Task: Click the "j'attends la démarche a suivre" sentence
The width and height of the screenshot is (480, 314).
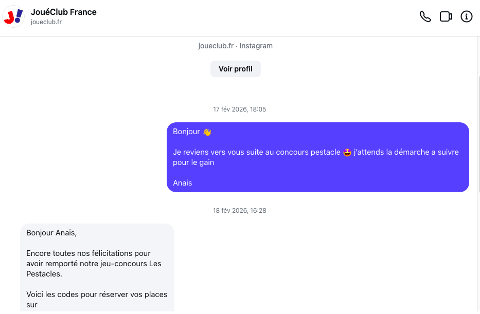Action: click(406, 152)
